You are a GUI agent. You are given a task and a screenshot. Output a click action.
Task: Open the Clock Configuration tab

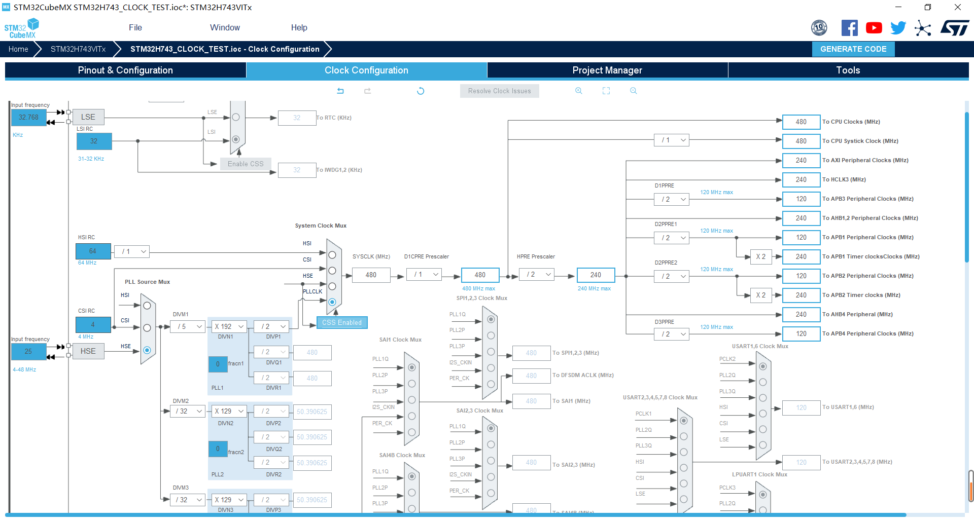coord(366,70)
